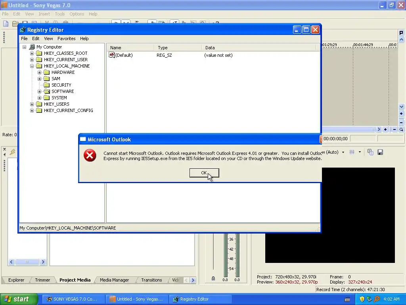Viewport: 406px width, 305px height.
Task: Click the vertical zoom out minus button
Action: pos(401,122)
